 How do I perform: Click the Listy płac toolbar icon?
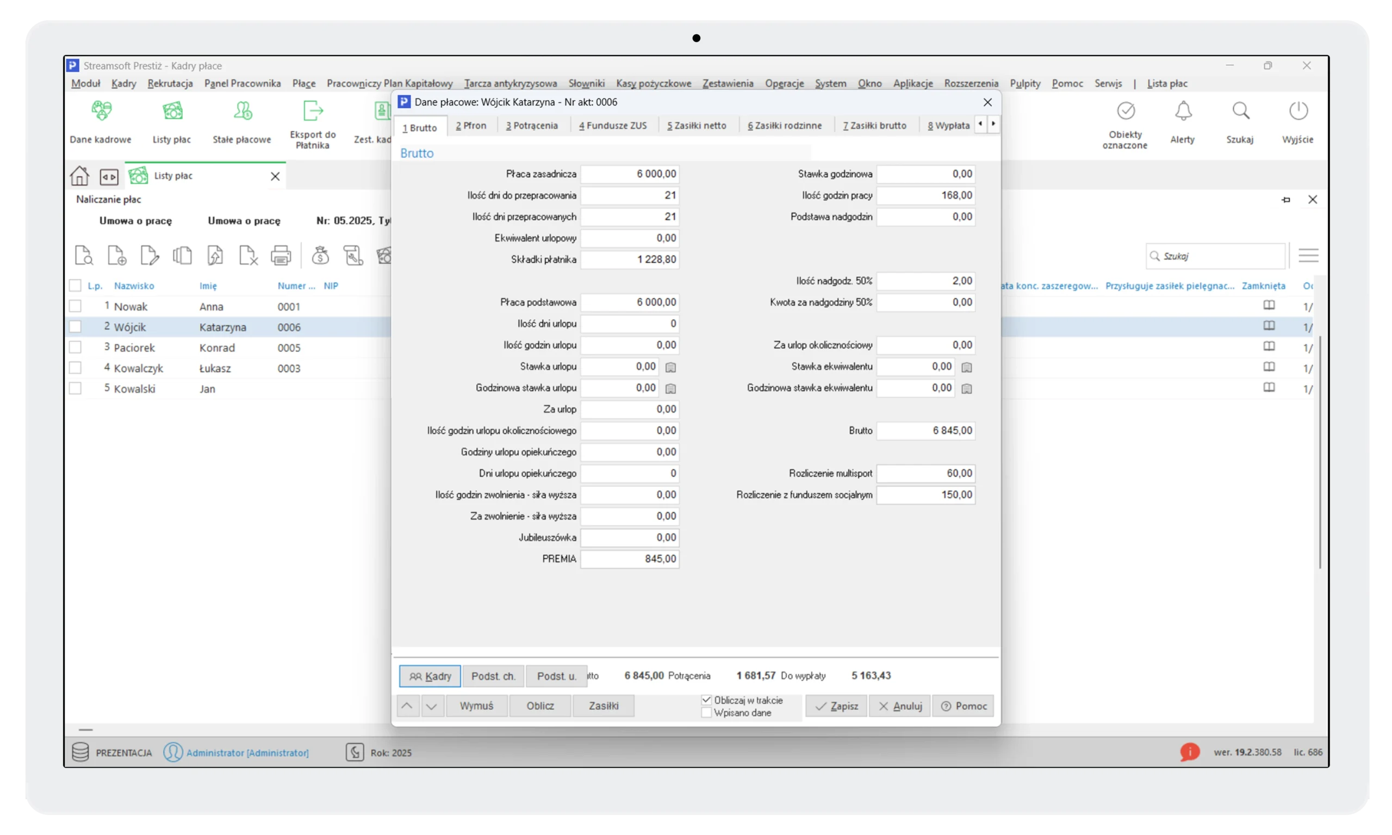(x=172, y=112)
